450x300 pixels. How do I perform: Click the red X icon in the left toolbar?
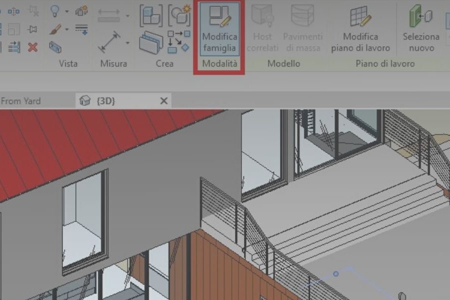click(33, 47)
